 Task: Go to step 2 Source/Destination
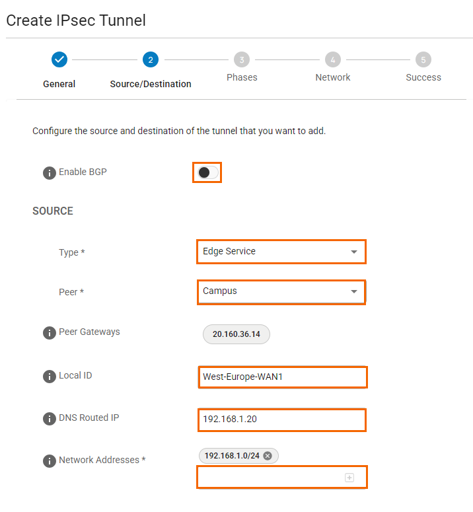[x=151, y=59]
